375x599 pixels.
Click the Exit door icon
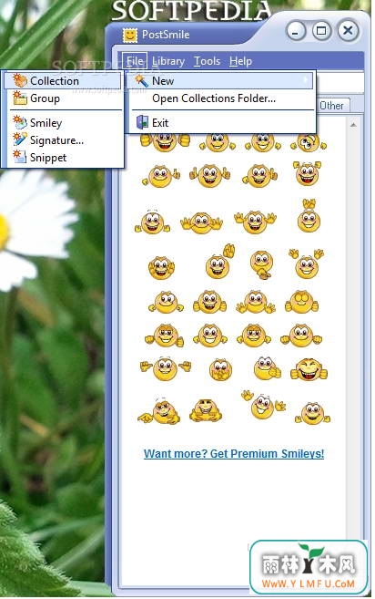click(x=142, y=123)
